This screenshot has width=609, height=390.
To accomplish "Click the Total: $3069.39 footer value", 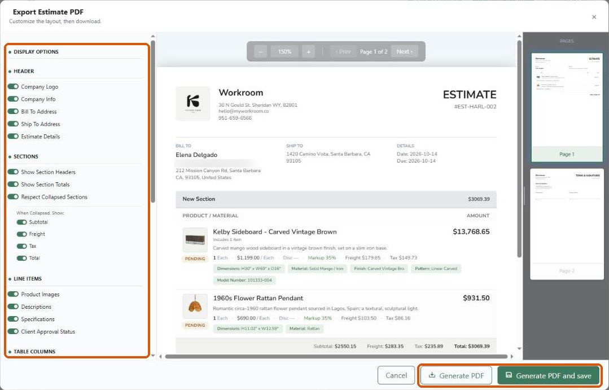I will (471, 346).
